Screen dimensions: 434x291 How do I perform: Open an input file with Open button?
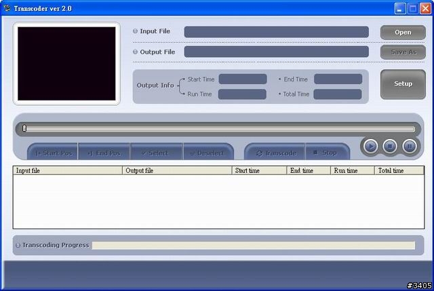(403, 33)
